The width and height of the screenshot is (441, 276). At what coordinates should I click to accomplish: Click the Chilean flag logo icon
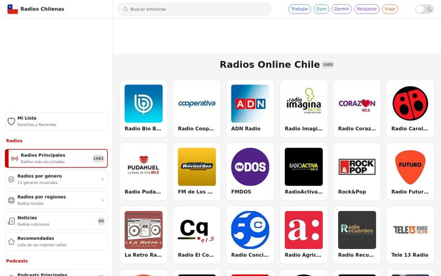tap(12, 9)
